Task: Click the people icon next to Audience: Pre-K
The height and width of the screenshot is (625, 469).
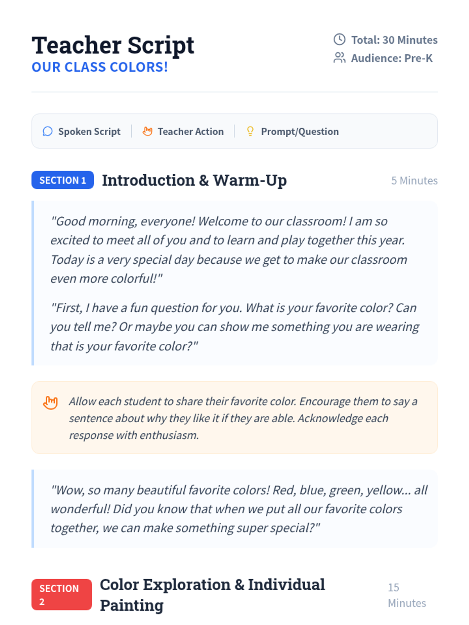Action: [339, 58]
